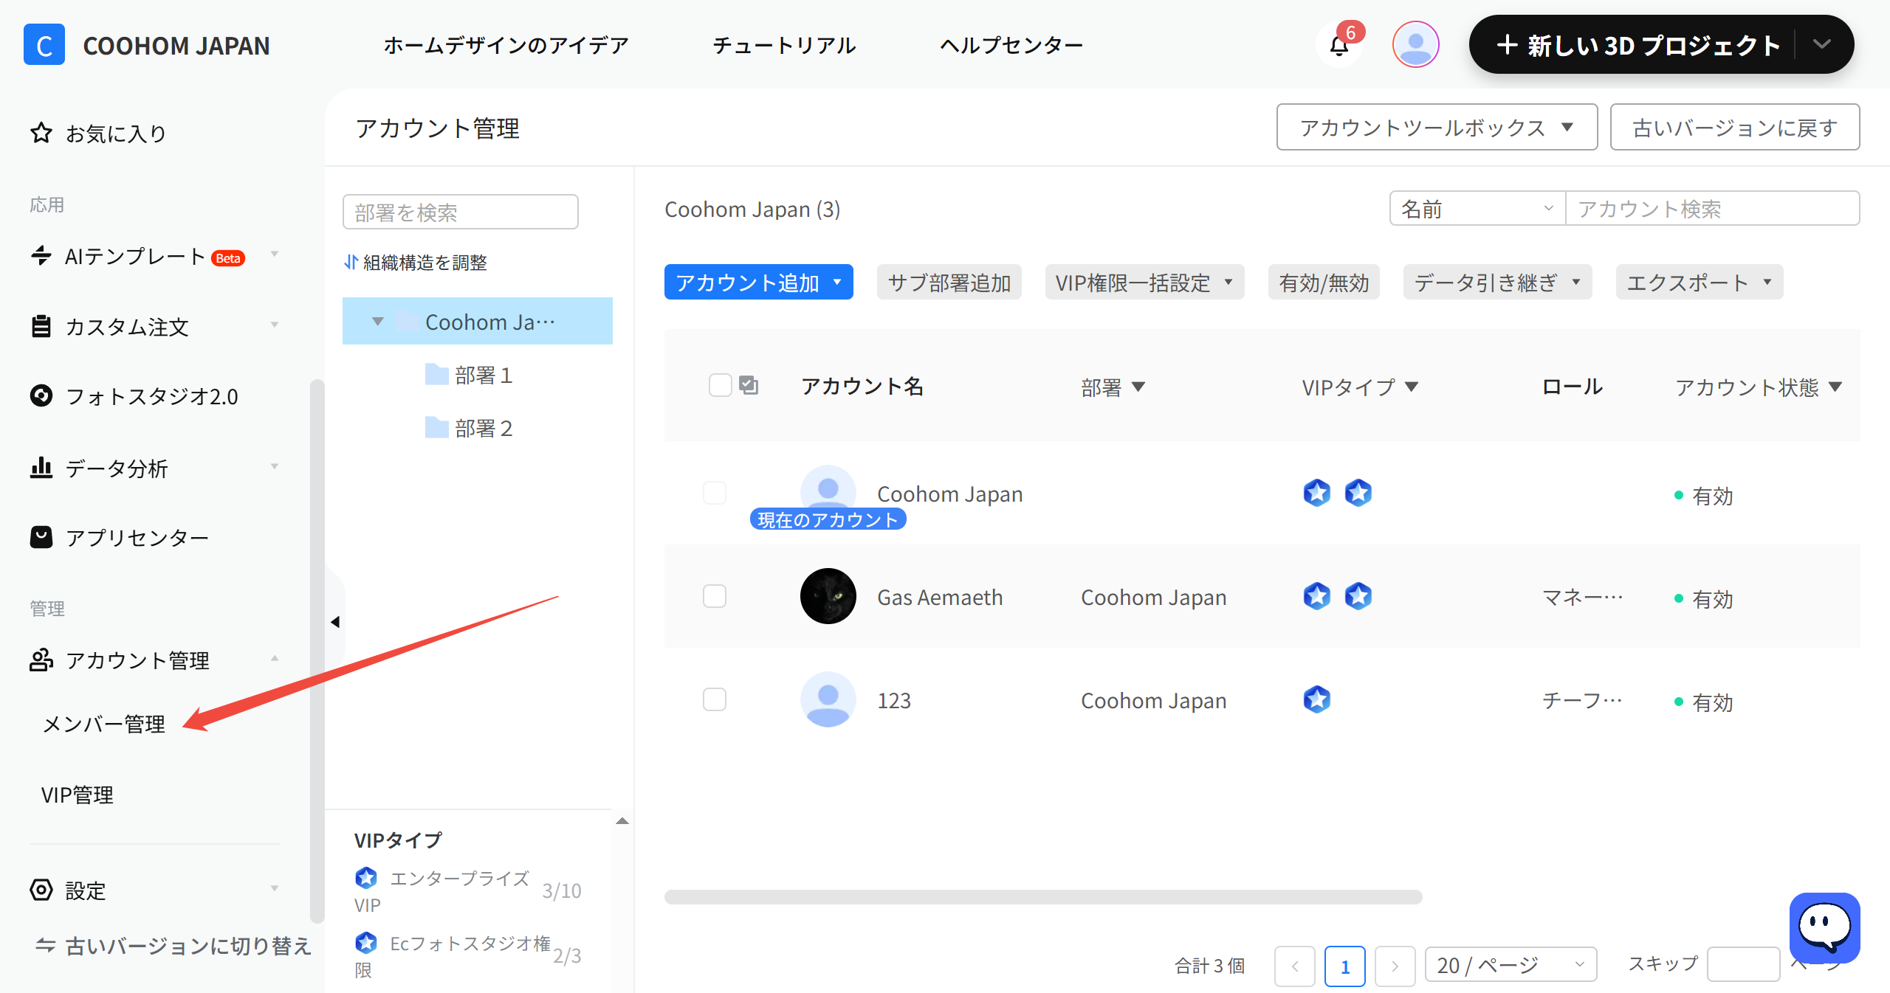Click 古いバージョンに戻す button

pos(1735,128)
